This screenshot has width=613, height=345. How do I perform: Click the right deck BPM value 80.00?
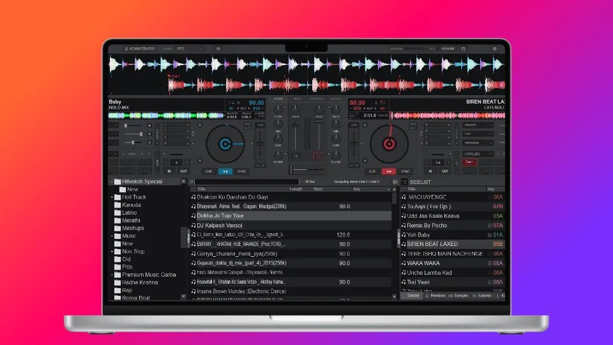[x=357, y=102]
